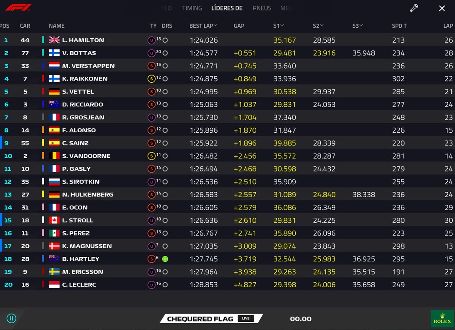Viewport: 455px width, 330px height.
Task: Click the CHEQUERED FLAG LIVE status button
Action: point(210,319)
